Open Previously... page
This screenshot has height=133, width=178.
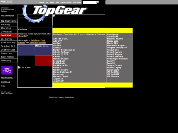click(x=9, y=61)
